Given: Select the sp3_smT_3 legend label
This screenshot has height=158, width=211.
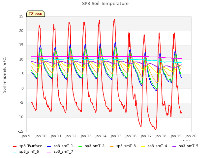Looking at the screenshot, I should 126,146.
